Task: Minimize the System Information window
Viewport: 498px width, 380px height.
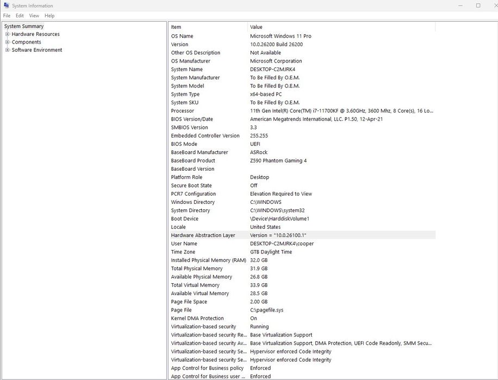Action: [460, 5]
